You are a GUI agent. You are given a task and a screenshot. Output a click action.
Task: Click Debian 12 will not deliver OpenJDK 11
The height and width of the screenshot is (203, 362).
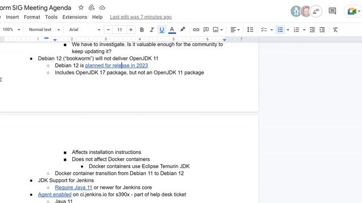click(98, 59)
